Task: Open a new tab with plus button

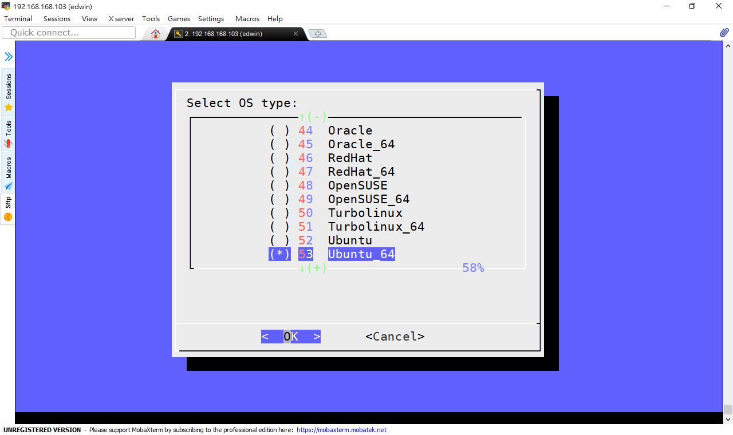Action: [317, 34]
